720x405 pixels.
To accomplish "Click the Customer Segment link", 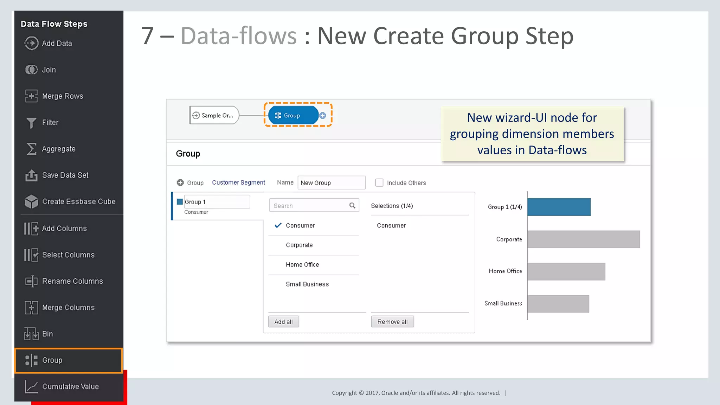I will pos(238,182).
